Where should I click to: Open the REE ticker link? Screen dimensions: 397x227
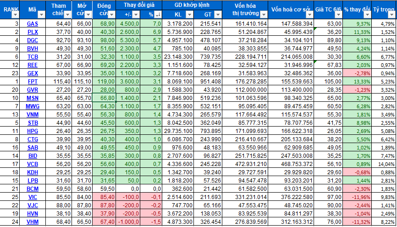coord(33,65)
